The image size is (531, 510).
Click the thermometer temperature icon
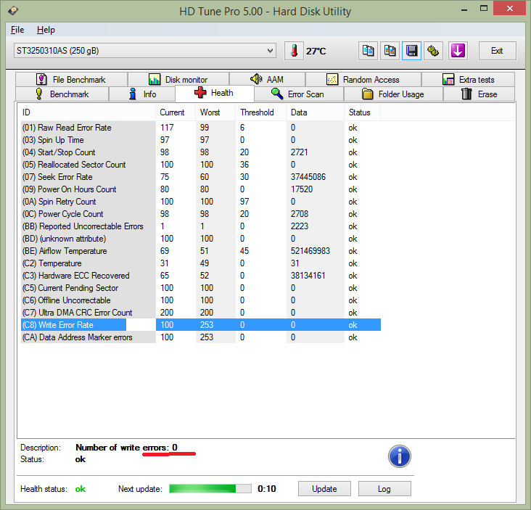[x=294, y=51]
